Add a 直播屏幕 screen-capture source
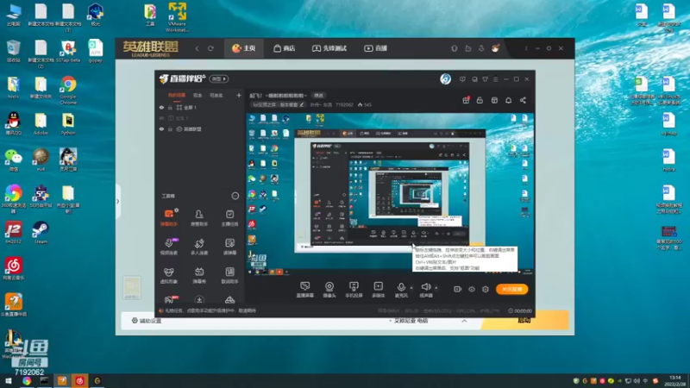Screen dimensions: 690x388 click(x=305, y=290)
